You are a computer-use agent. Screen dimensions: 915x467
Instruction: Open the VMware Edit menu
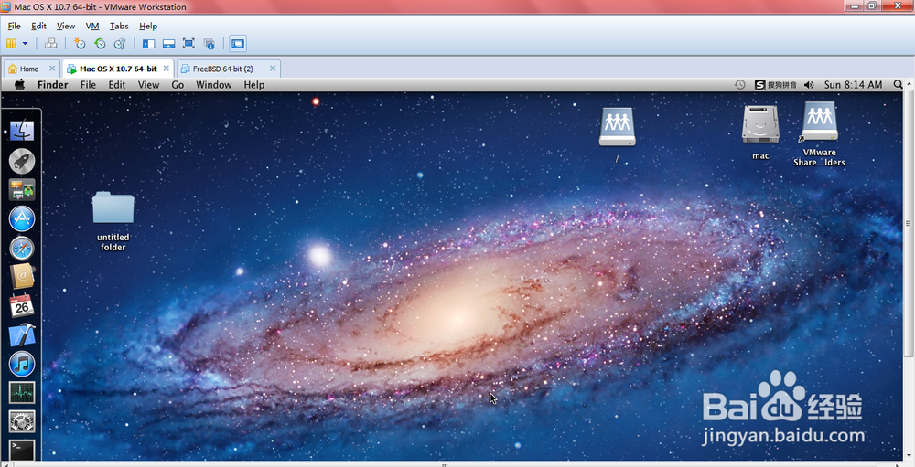38,26
